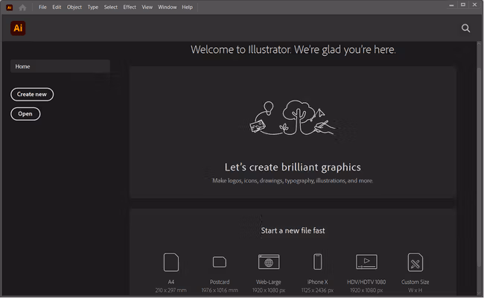Open the File menu

(42, 7)
